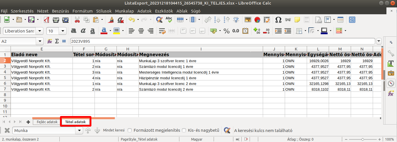Open the font size dropdown list
The width and height of the screenshot is (397, 142).
pyautogui.click(x=63, y=31)
